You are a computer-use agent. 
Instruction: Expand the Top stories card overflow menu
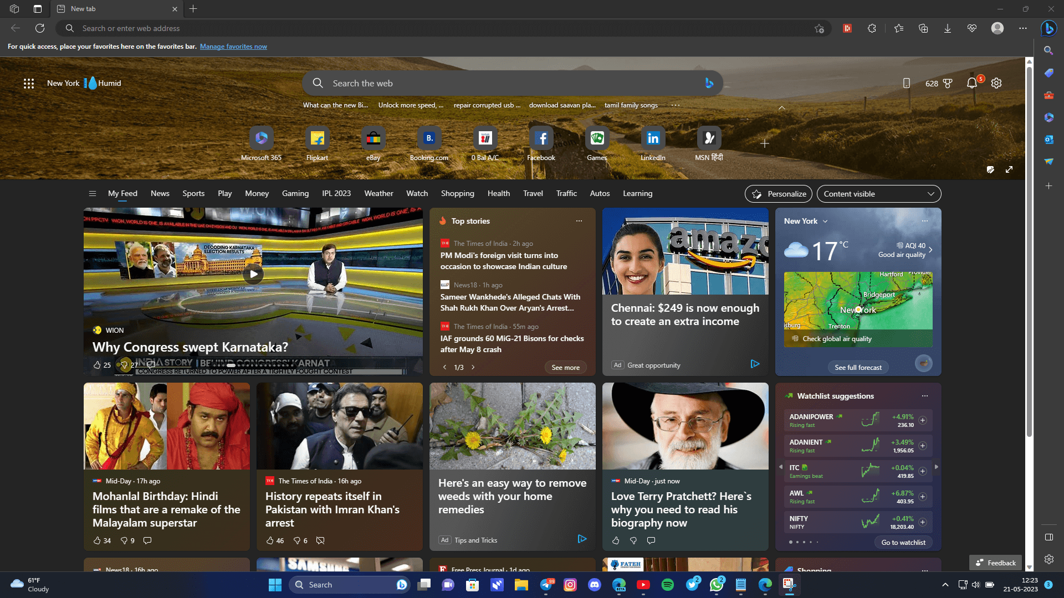pyautogui.click(x=580, y=220)
